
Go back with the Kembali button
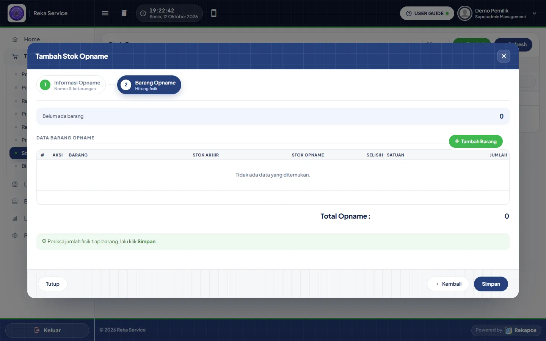click(448, 284)
